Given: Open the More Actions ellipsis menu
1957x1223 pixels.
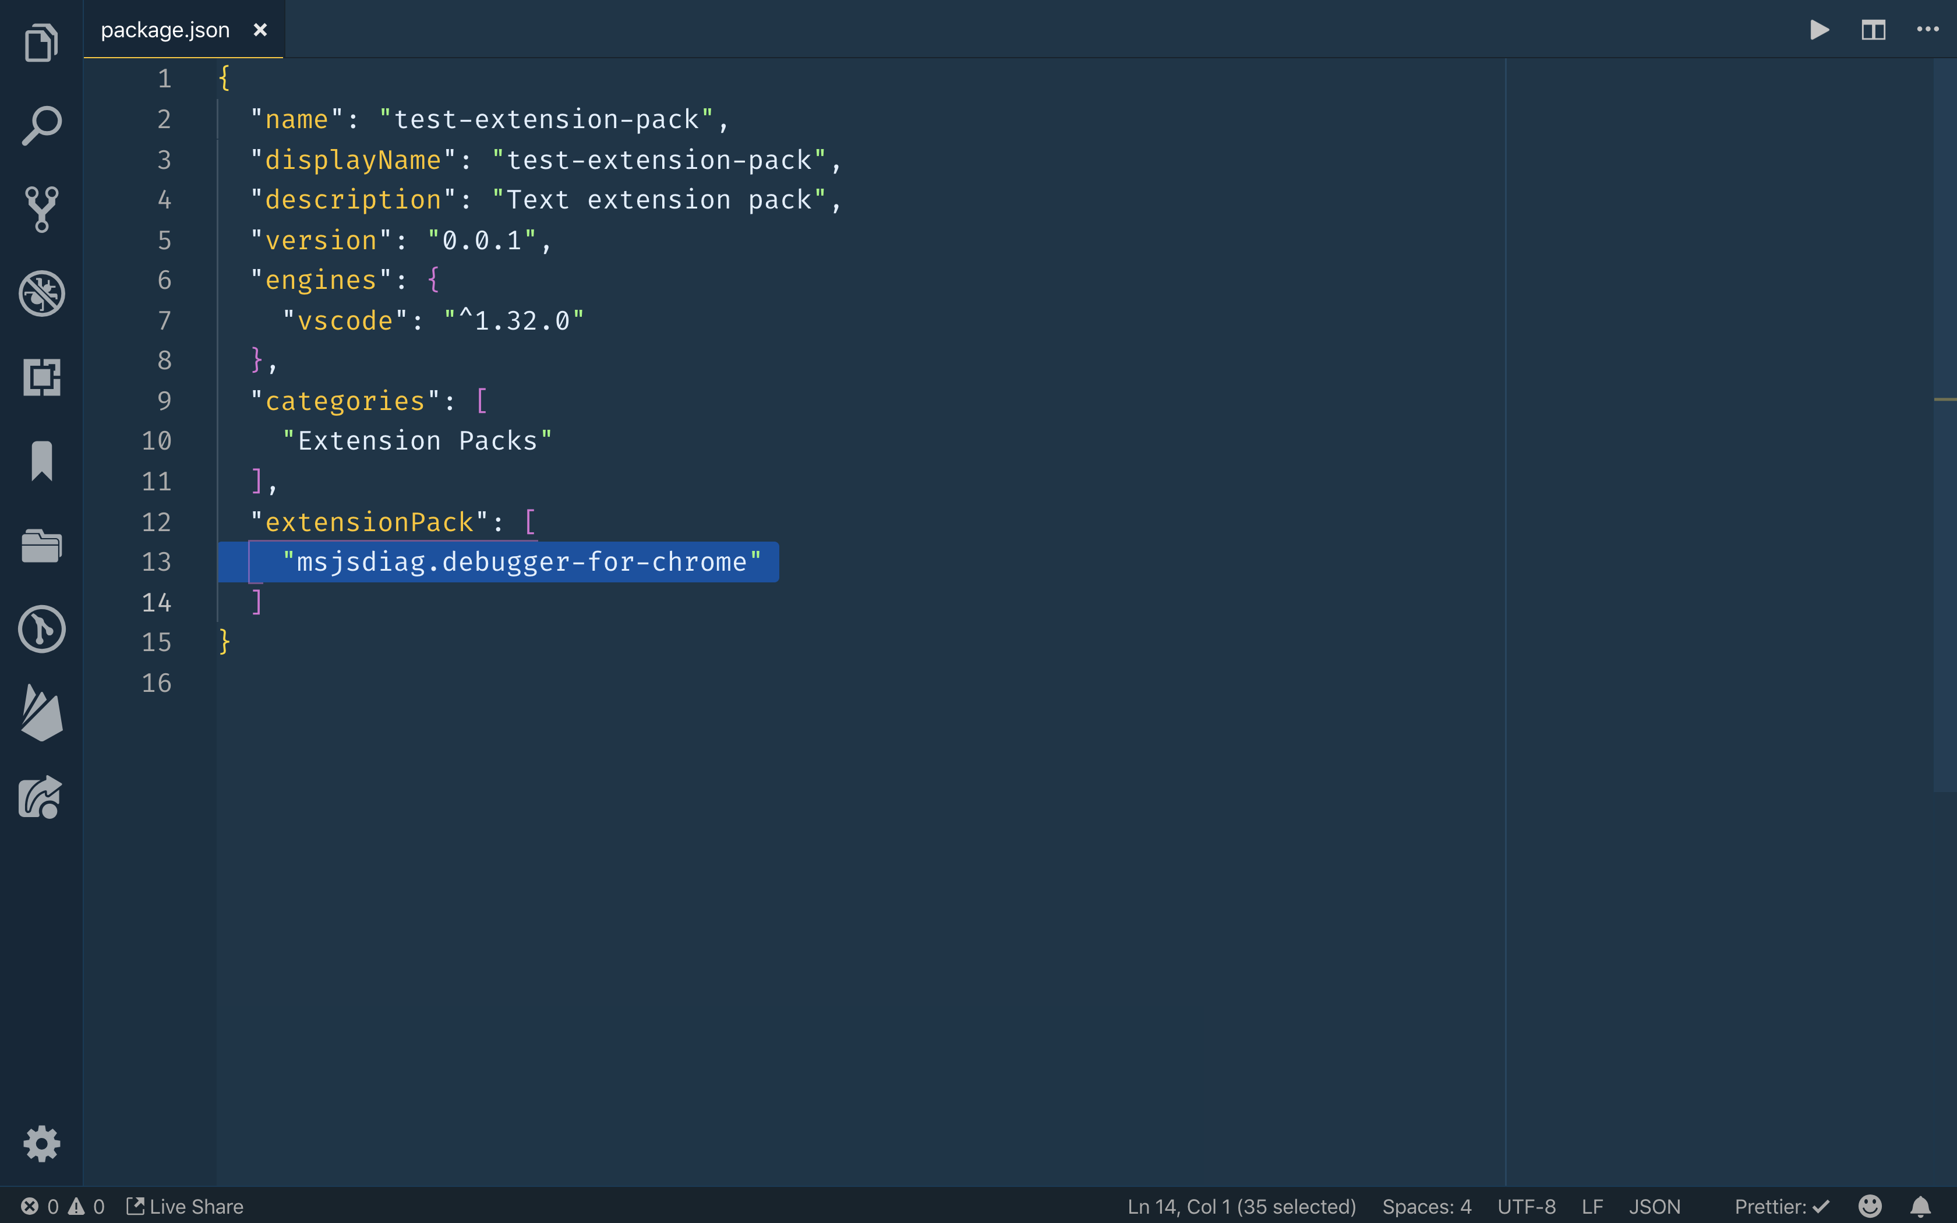Looking at the screenshot, I should (x=1928, y=30).
